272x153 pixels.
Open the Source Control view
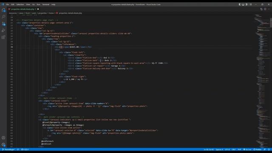(3, 24)
